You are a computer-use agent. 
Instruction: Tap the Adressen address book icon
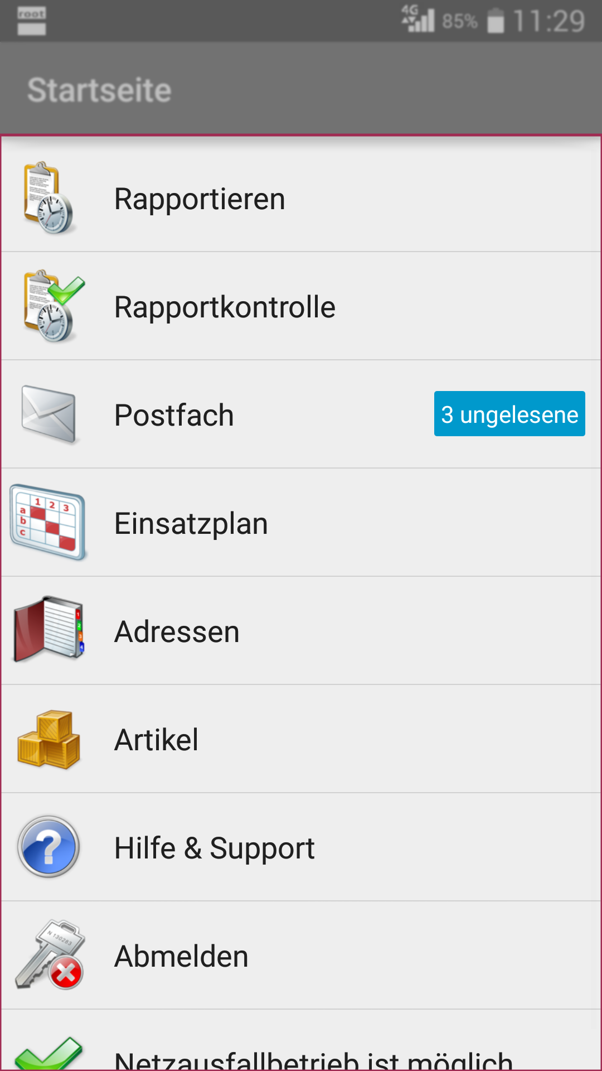[x=49, y=629]
